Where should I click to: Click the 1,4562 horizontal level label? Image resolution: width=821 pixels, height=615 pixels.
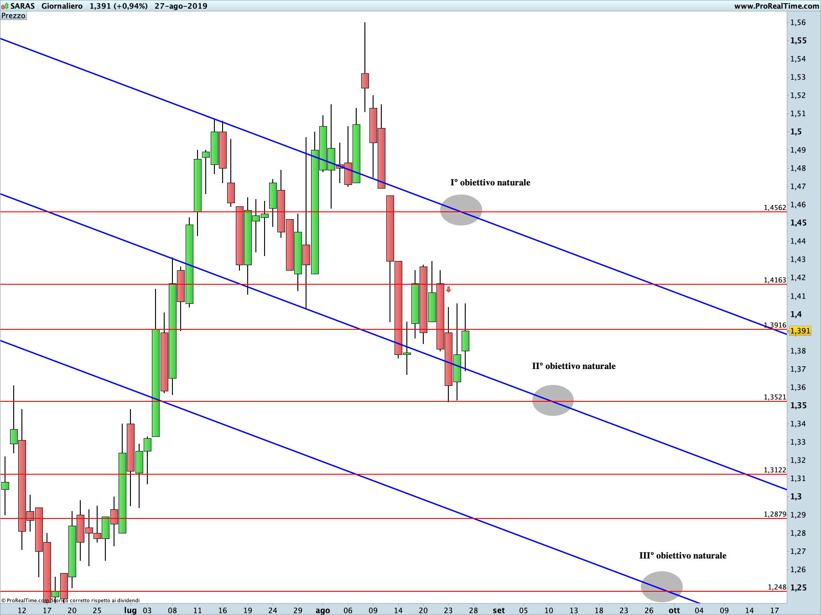coord(775,207)
